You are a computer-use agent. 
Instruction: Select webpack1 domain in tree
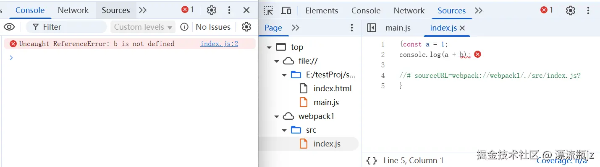pos(316,116)
